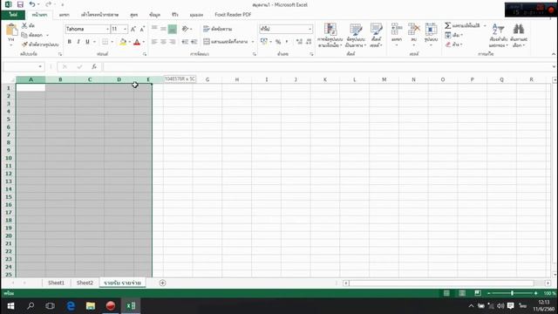Add a new sheet with plus button

163,283
